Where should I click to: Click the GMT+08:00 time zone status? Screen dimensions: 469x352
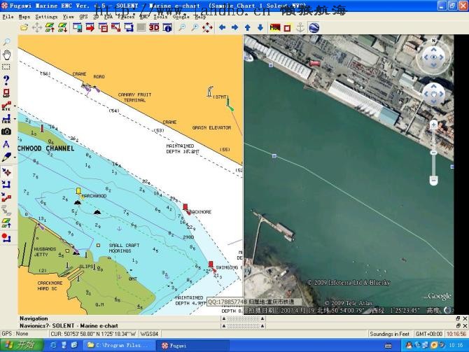point(429,334)
